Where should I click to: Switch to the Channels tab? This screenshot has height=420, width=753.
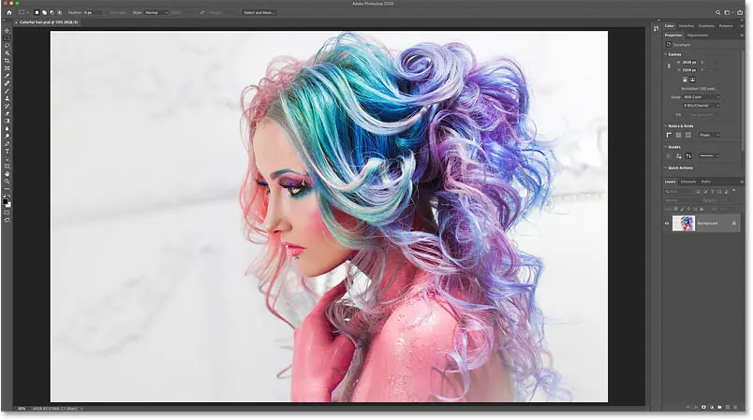[x=688, y=181]
